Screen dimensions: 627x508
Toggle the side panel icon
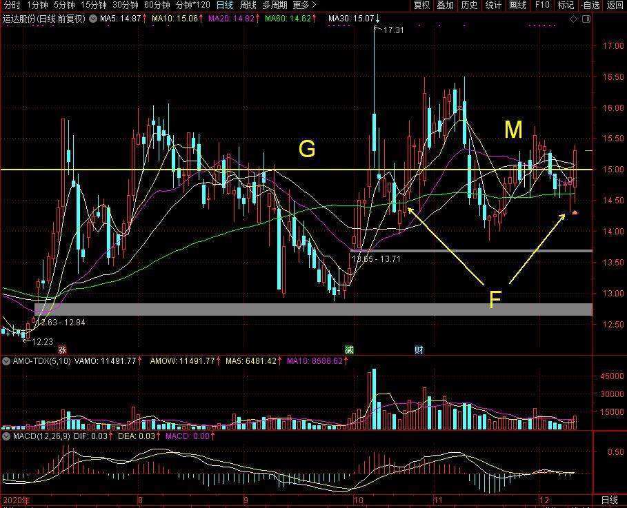(586, 19)
